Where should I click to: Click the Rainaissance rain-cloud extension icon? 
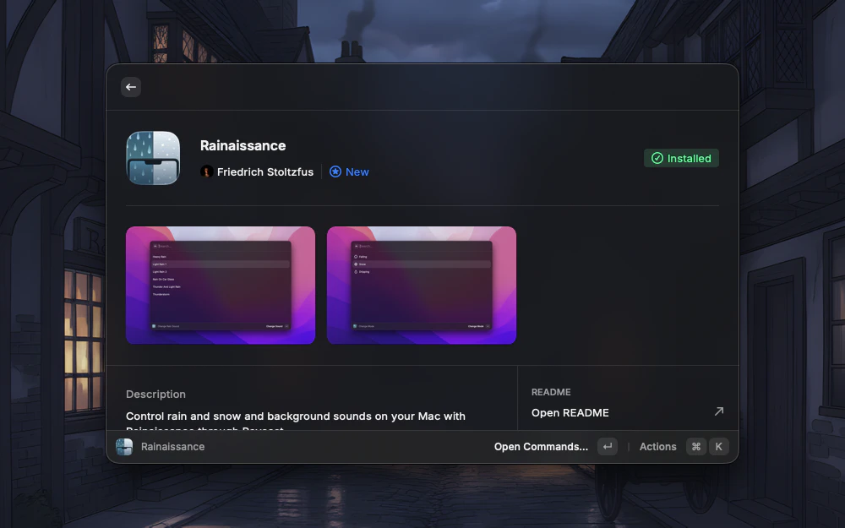(x=153, y=158)
